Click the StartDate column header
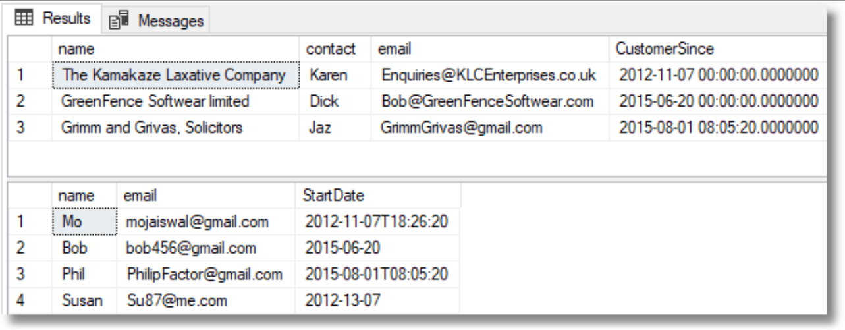 tap(377, 195)
